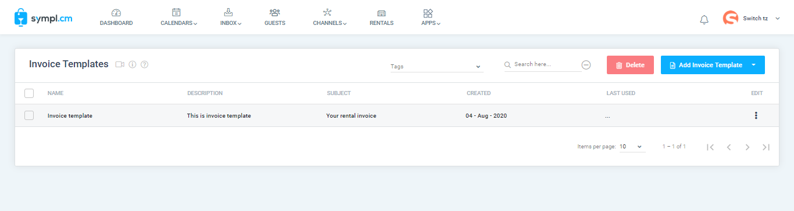Sort by the NAME column header
The width and height of the screenshot is (794, 211).
click(56, 93)
